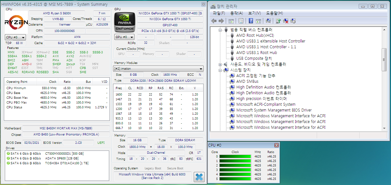391x185 pixels.
Task: Open the 도움말(H) menu
Action: click(x=274, y=13)
